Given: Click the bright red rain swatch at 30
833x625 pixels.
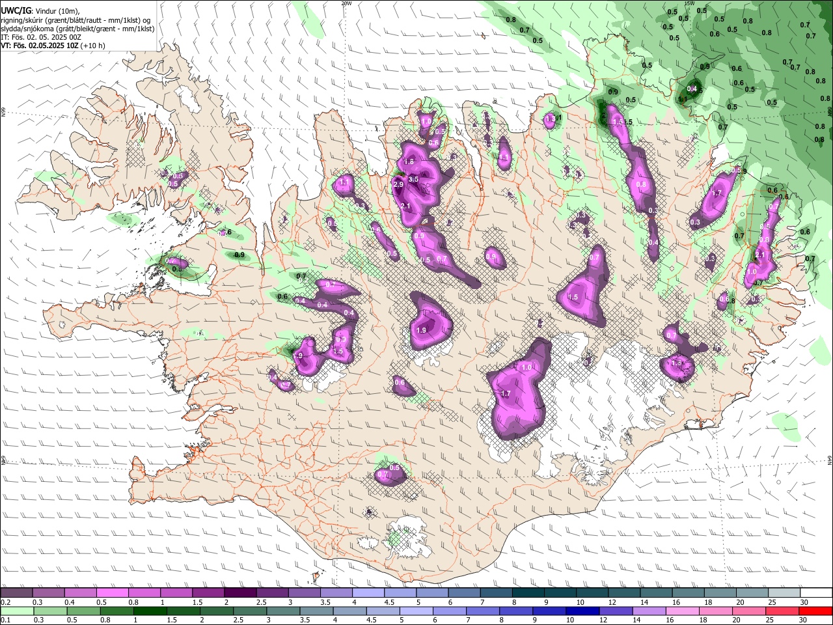Looking at the screenshot, I should 815,611.
